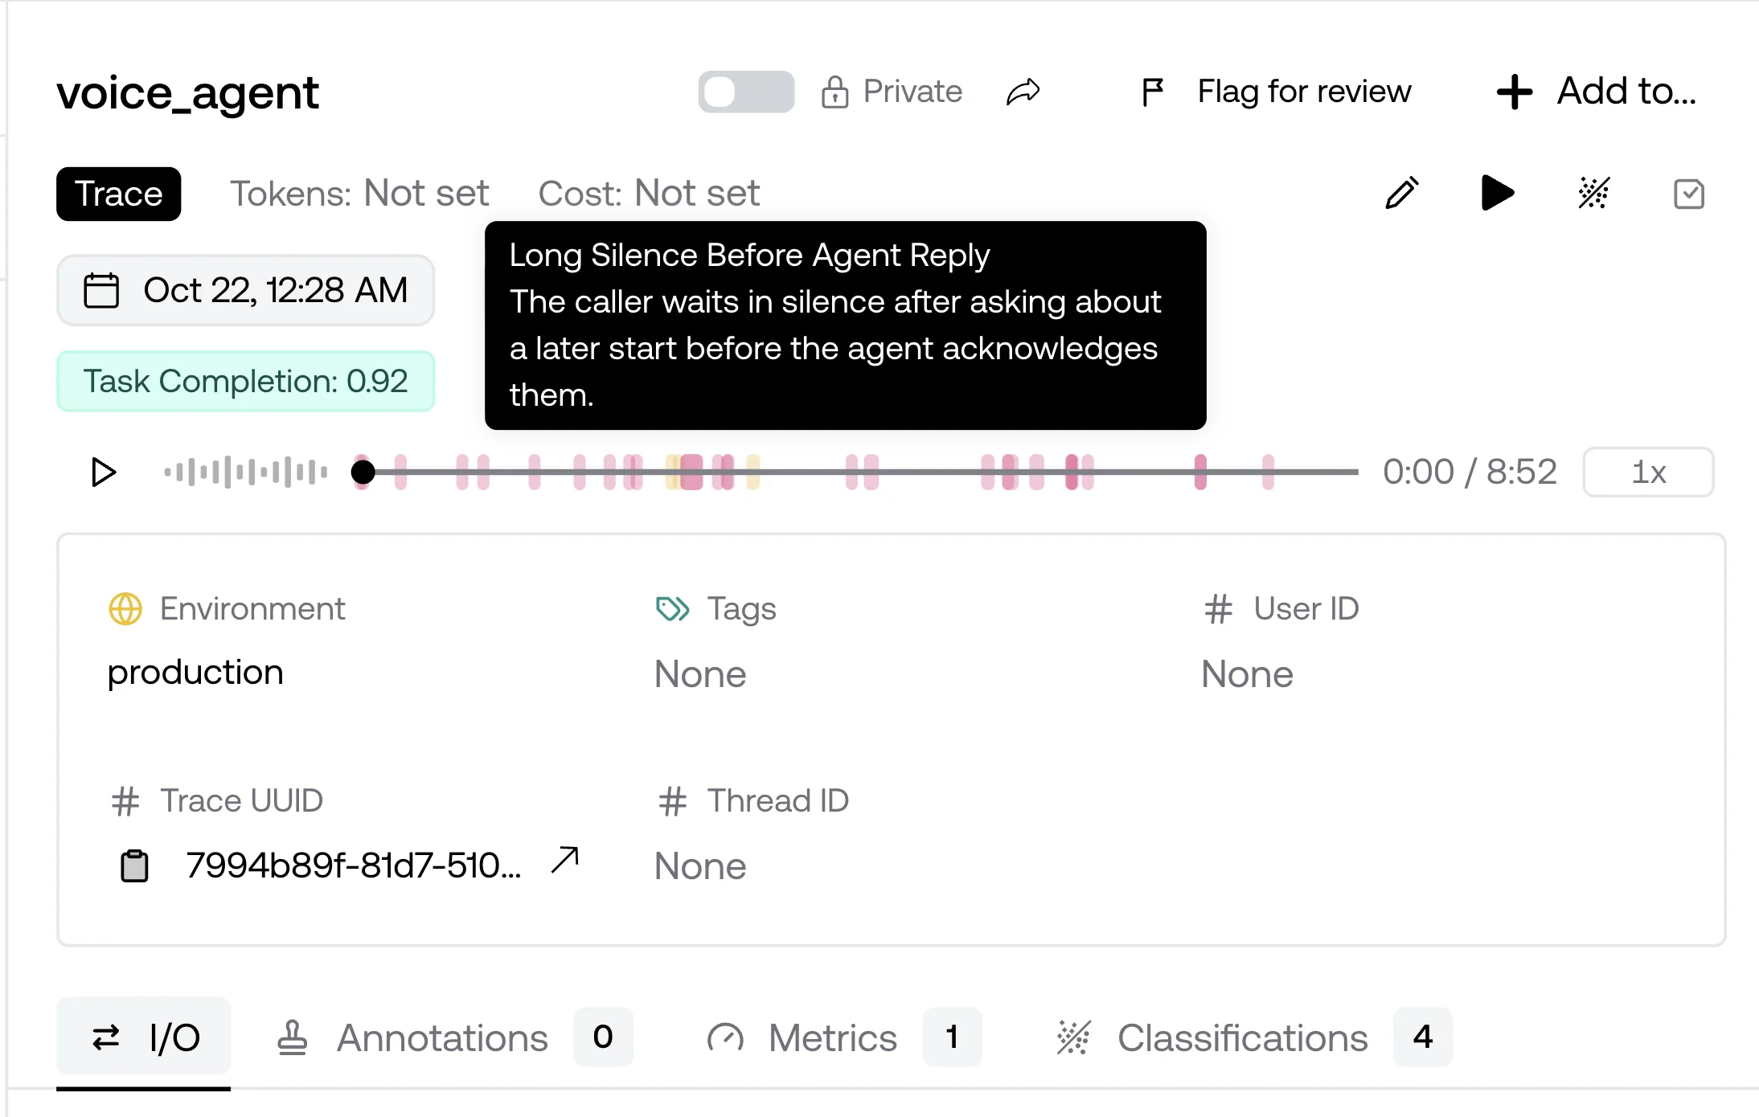
Task: Click the plus icon beside Add to
Action: point(1515,92)
